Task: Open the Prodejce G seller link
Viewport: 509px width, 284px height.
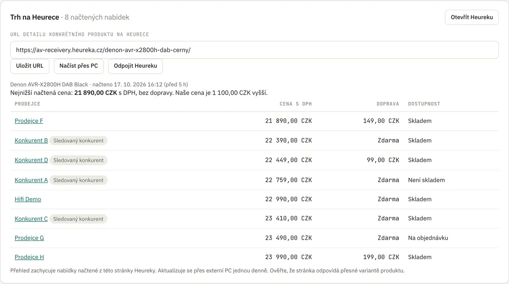Action: tap(29, 238)
